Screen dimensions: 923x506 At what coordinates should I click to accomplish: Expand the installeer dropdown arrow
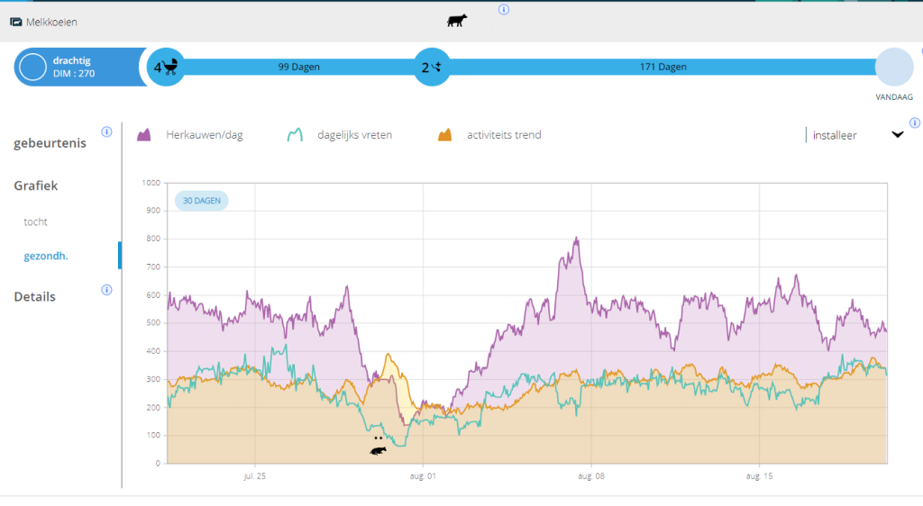(x=897, y=135)
